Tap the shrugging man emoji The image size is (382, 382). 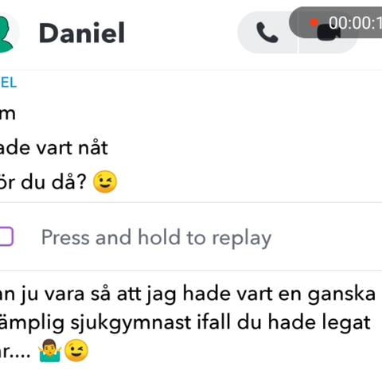point(50,350)
